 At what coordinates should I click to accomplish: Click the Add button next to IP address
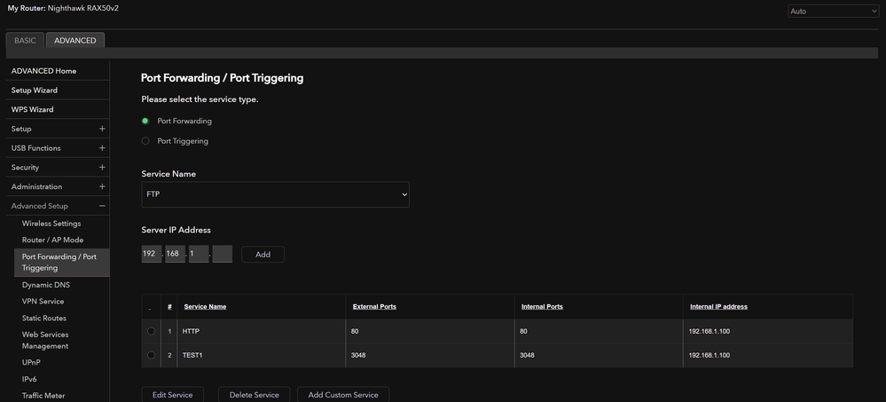click(x=263, y=255)
